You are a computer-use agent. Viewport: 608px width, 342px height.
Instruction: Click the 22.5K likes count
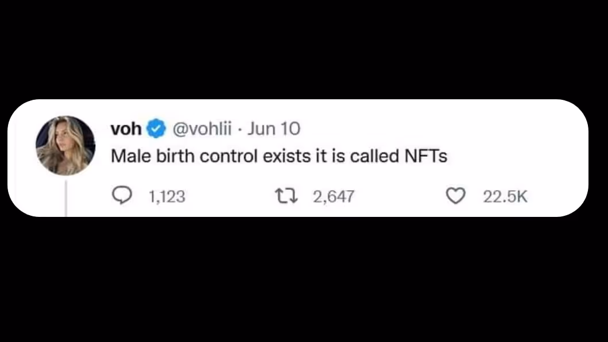(505, 197)
